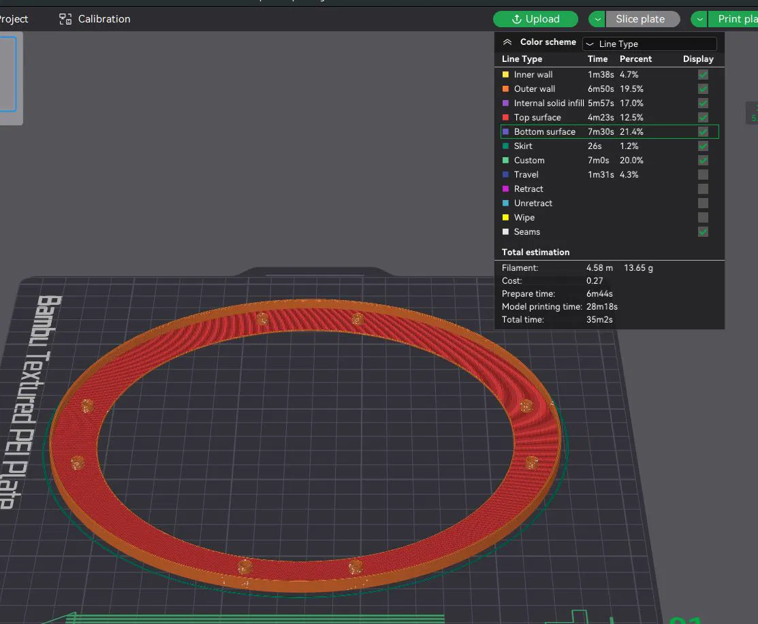Hide Skirt lines in preview
The height and width of the screenshot is (624, 758).
703,146
